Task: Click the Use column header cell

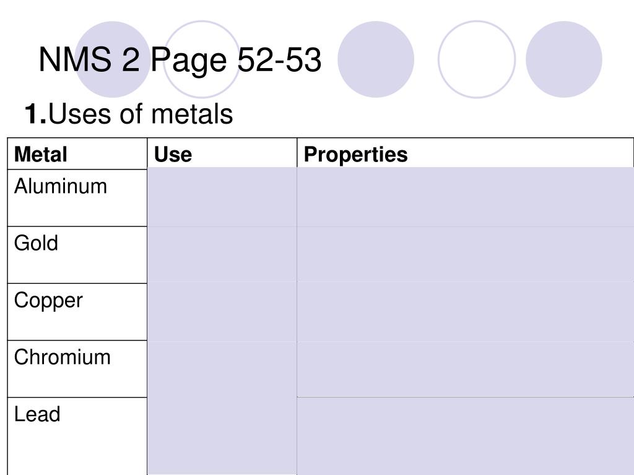Action: (x=222, y=153)
